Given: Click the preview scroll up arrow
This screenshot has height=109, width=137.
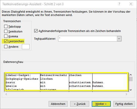Looking at the screenshot, I should [131, 75].
